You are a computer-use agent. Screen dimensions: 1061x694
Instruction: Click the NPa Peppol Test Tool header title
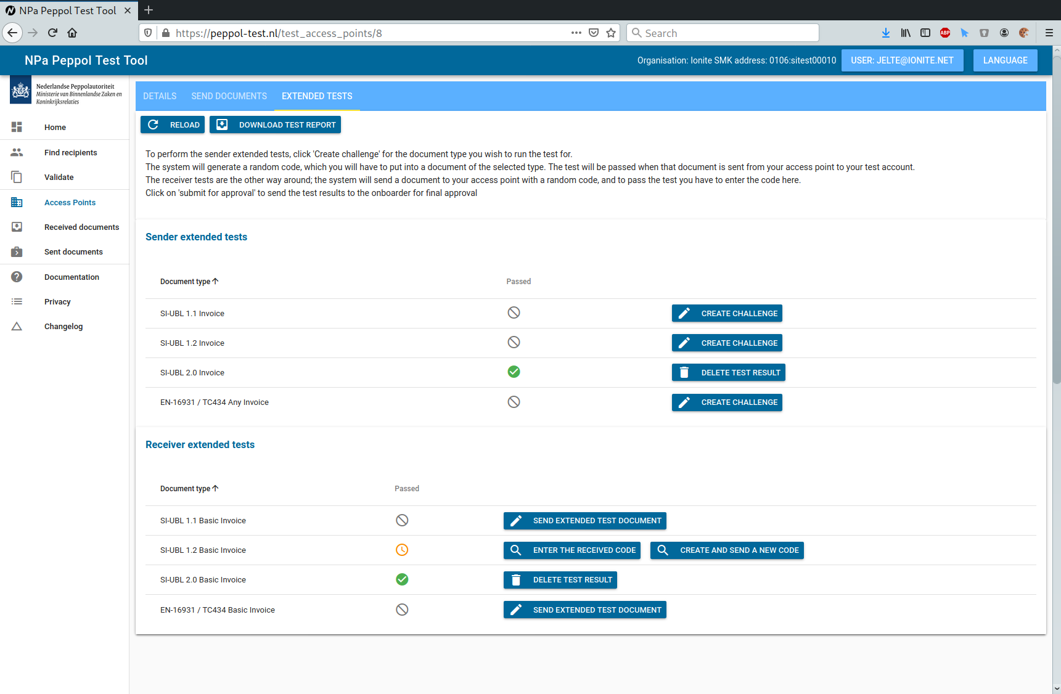pyautogui.click(x=86, y=60)
